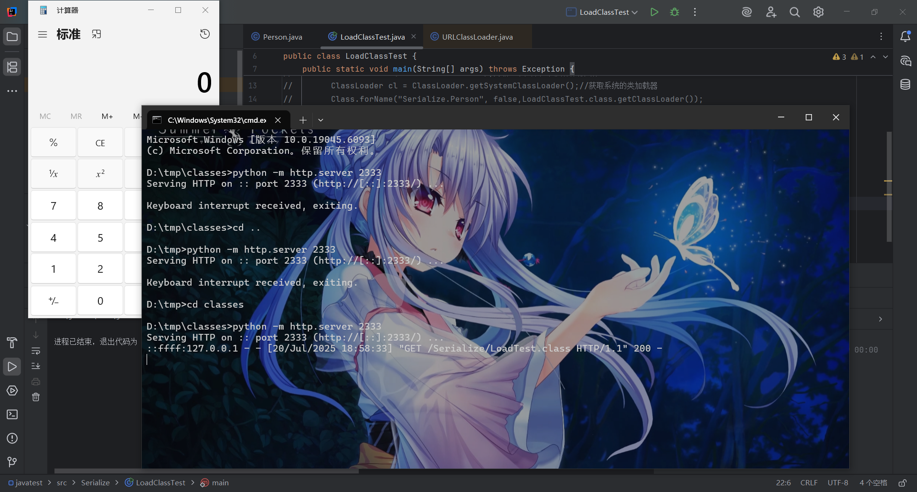Open the Project tool window folder icon
Image resolution: width=917 pixels, height=492 pixels.
coord(12,37)
